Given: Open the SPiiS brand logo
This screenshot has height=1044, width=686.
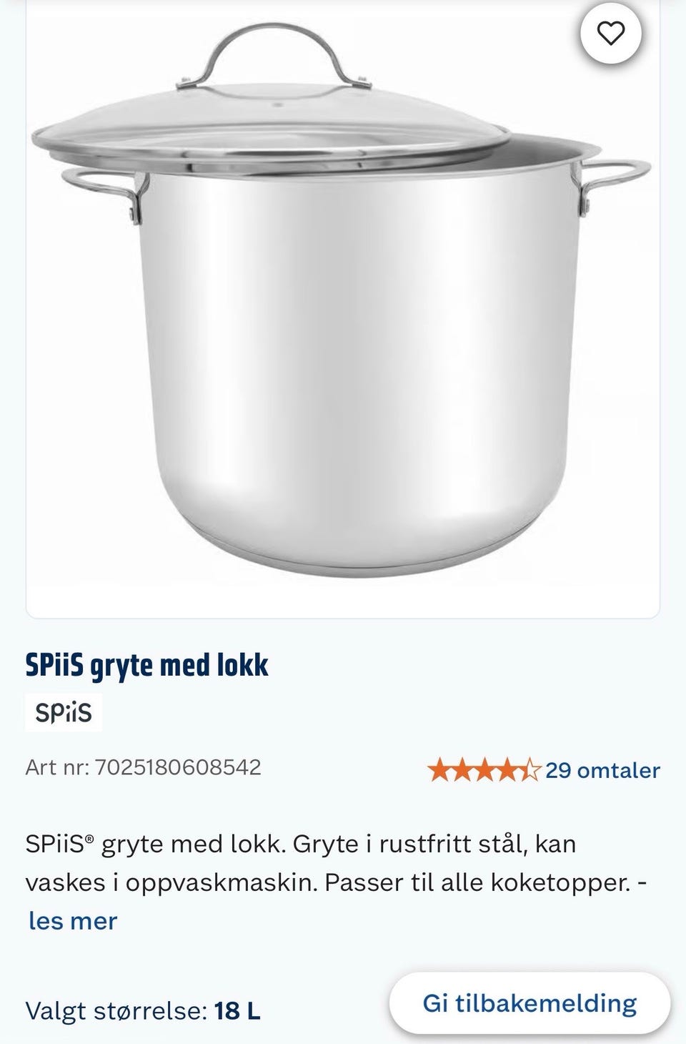Looking at the screenshot, I should click(x=64, y=712).
